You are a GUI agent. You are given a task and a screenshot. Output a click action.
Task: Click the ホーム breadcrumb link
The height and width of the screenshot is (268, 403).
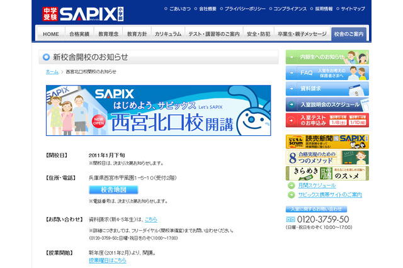point(52,72)
